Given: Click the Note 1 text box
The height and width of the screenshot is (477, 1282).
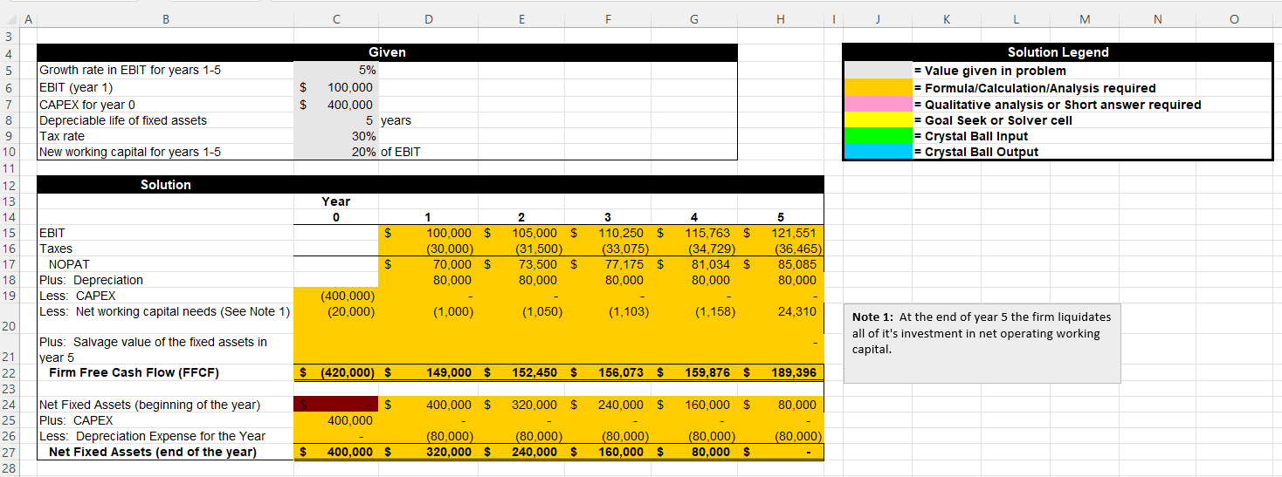Looking at the screenshot, I should [x=982, y=343].
